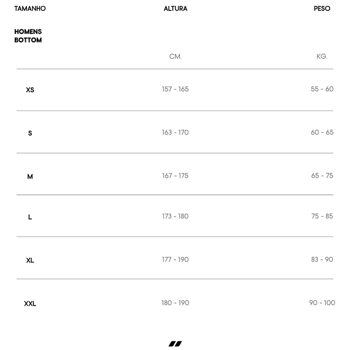The width and height of the screenshot is (350, 350).
Task: Click the double-slash brand logo at the bottom
Action: (175, 343)
